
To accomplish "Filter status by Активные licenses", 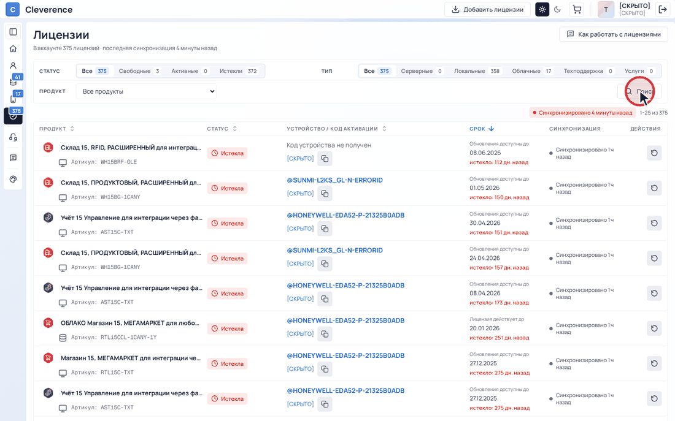I will [190, 71].
